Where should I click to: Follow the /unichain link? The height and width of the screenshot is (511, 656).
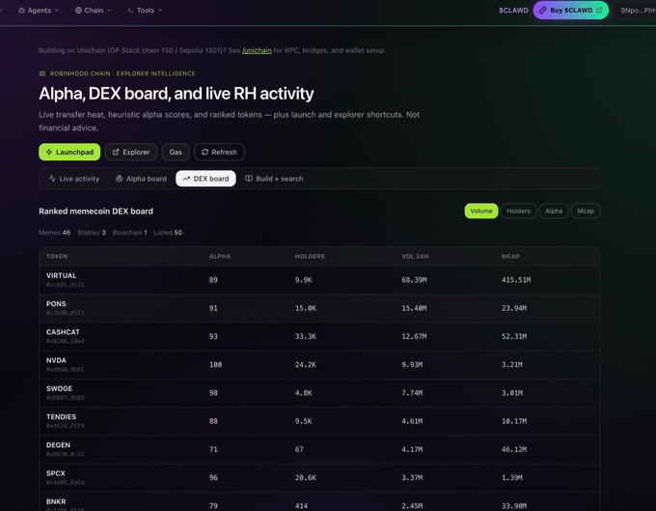[x=257, y=50]
